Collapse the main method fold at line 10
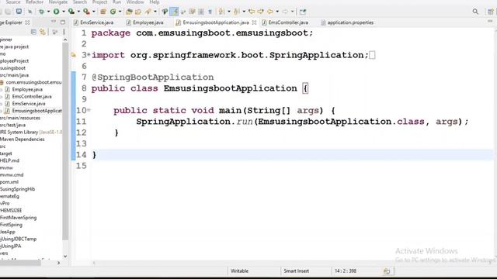 (x=89, y=110)
